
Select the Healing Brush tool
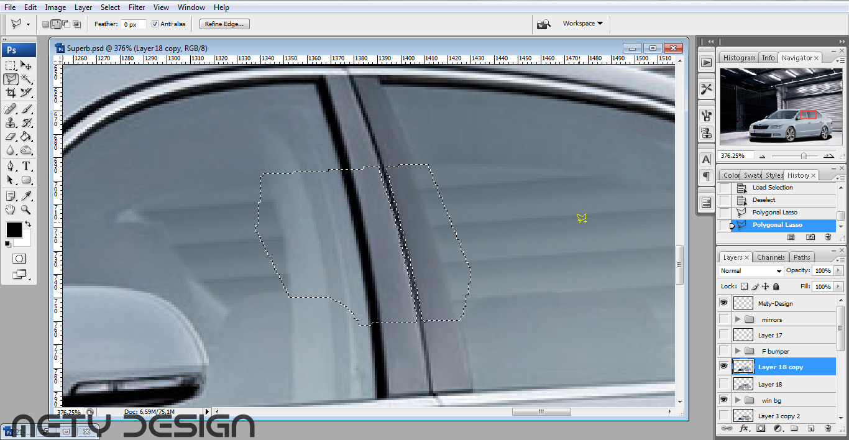[11, 109]
